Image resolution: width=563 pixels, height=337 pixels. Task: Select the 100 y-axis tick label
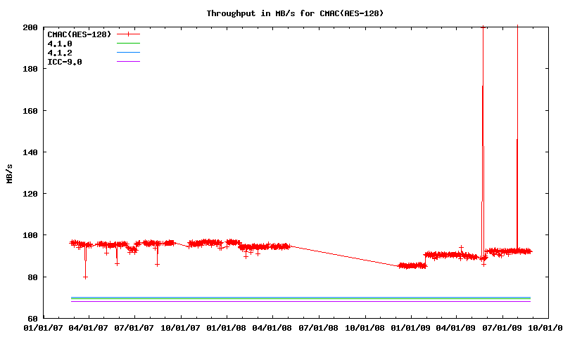point(30,235)
